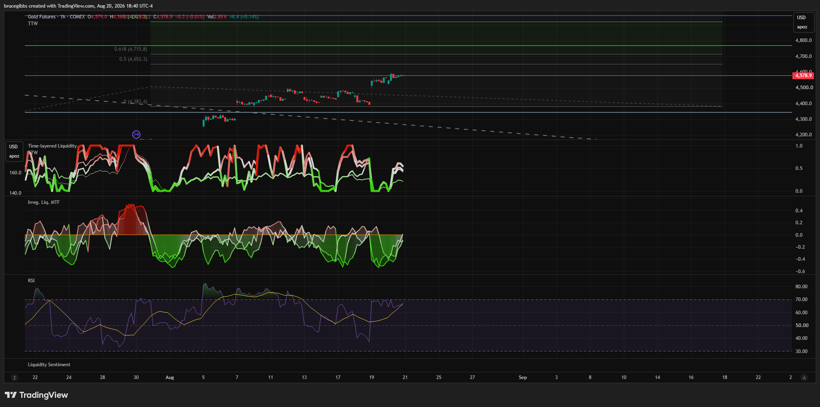Click the Sep label on the time axis
This screenshot has height=407, width=820.
tap(523, 377)
